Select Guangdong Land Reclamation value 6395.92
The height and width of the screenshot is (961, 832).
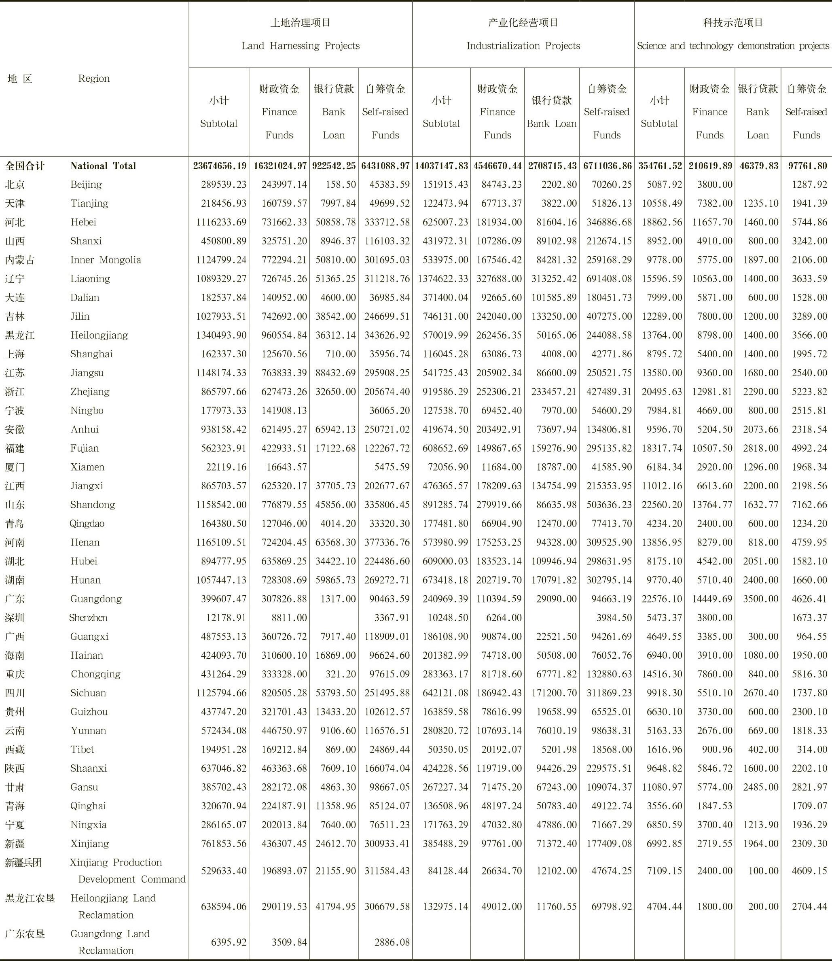click(x=229, y=943)
